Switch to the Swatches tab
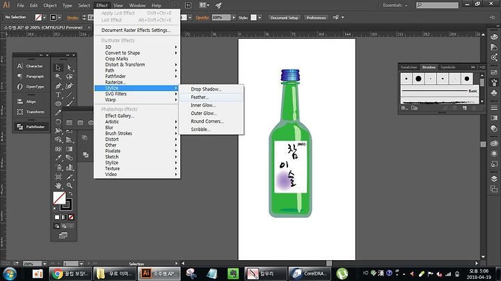Viewport: 501px width, 281px height. click(x=408, y=67)
